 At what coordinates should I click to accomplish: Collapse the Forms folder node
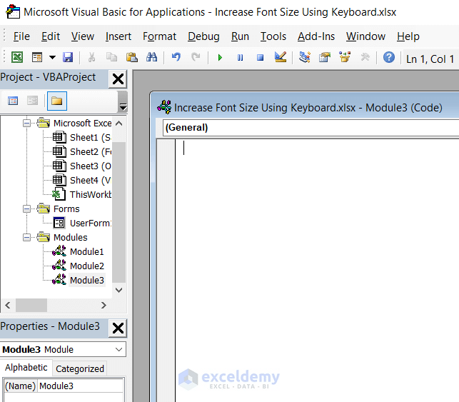(26, 208)
